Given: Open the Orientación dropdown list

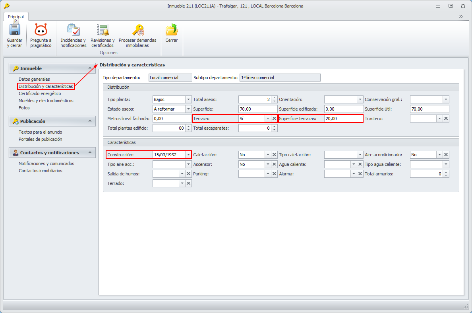Looking at the screenshot, I should (360, 99).
